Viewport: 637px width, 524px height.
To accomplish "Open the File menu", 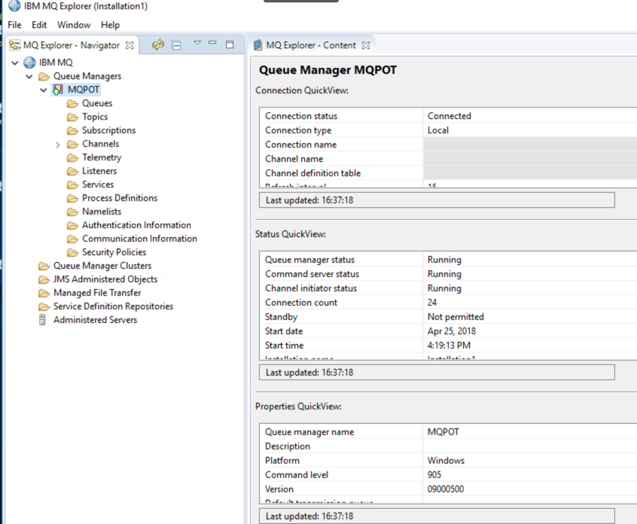I will tap(14, 25).
